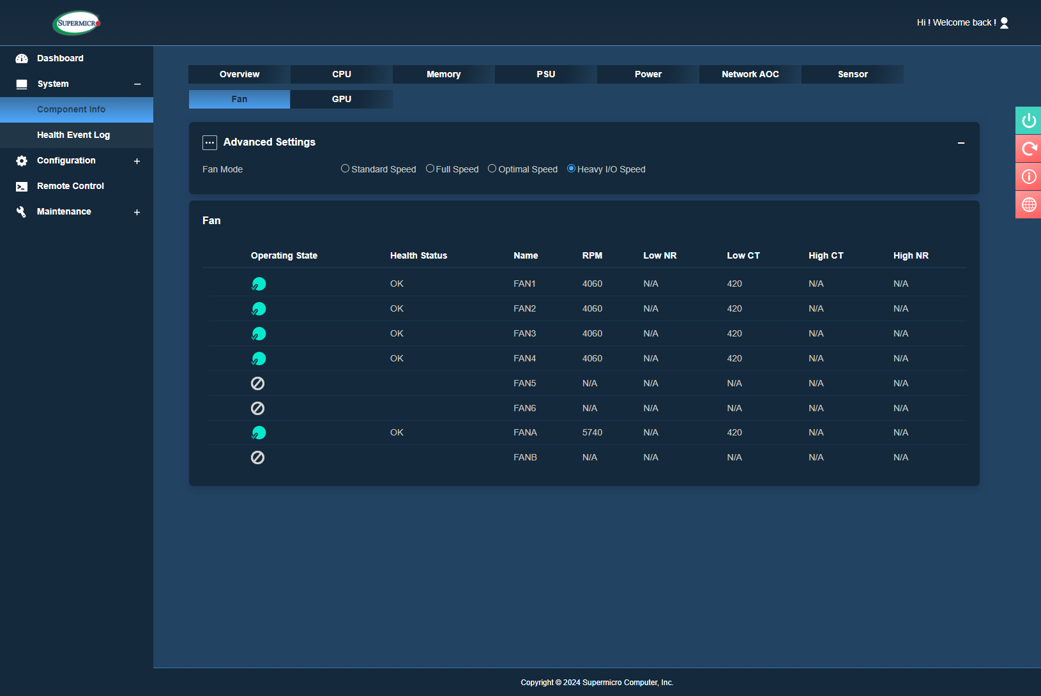Click FAN2 operating state icon
This screenshot has height=696, width=1041.
tap(259, 309)
